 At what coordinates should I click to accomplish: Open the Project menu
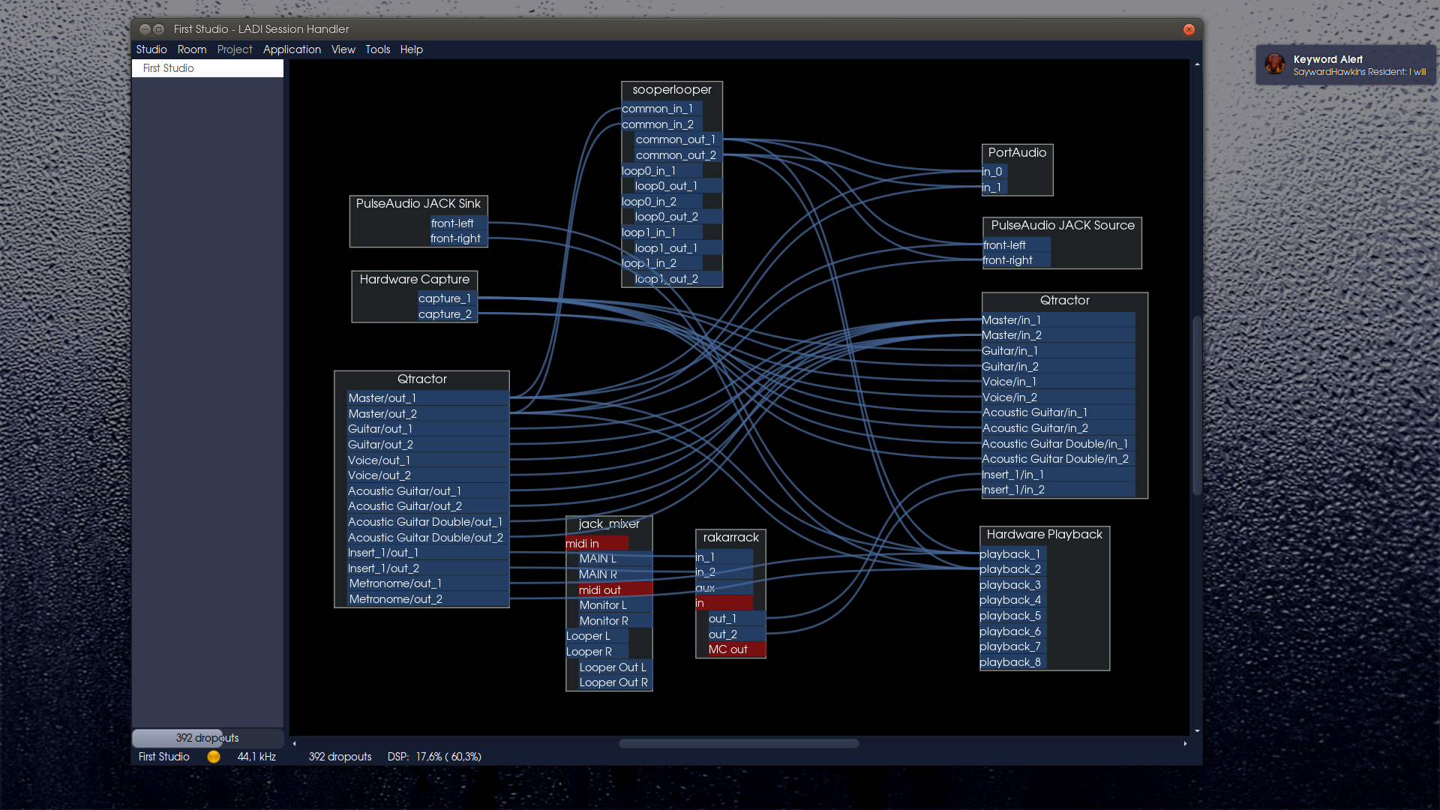(x=235, y=49)
